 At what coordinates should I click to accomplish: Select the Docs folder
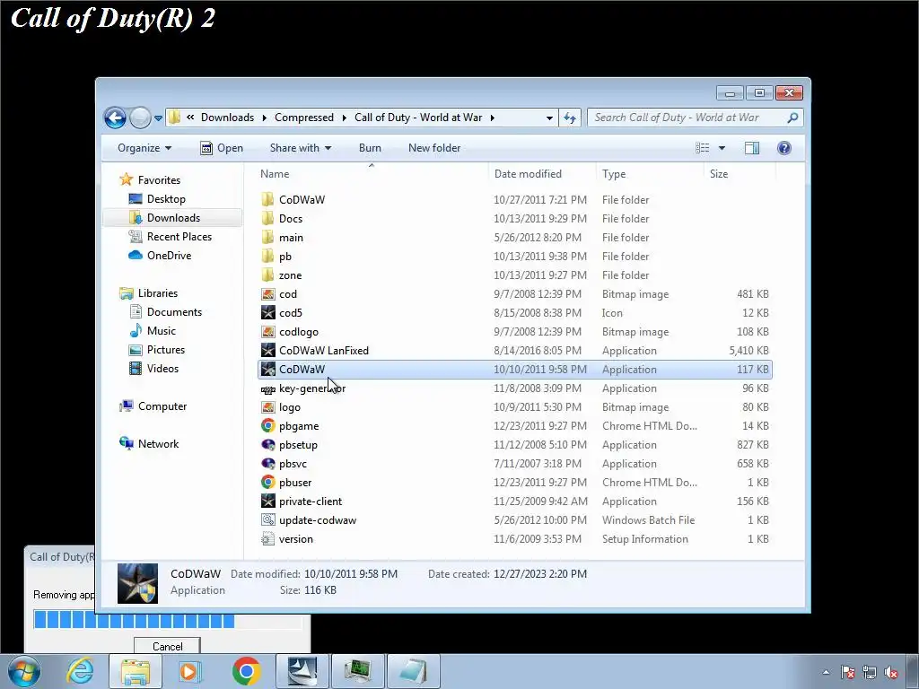(x=514, y=219)
